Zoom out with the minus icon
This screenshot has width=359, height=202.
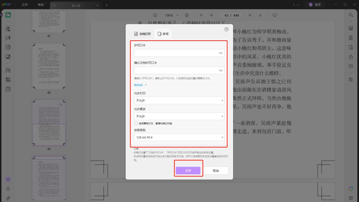tap(155, 15)
